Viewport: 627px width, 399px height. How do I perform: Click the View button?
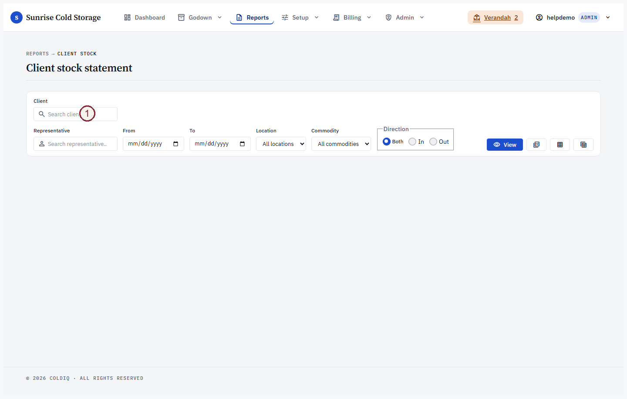[x=505, y=145]
